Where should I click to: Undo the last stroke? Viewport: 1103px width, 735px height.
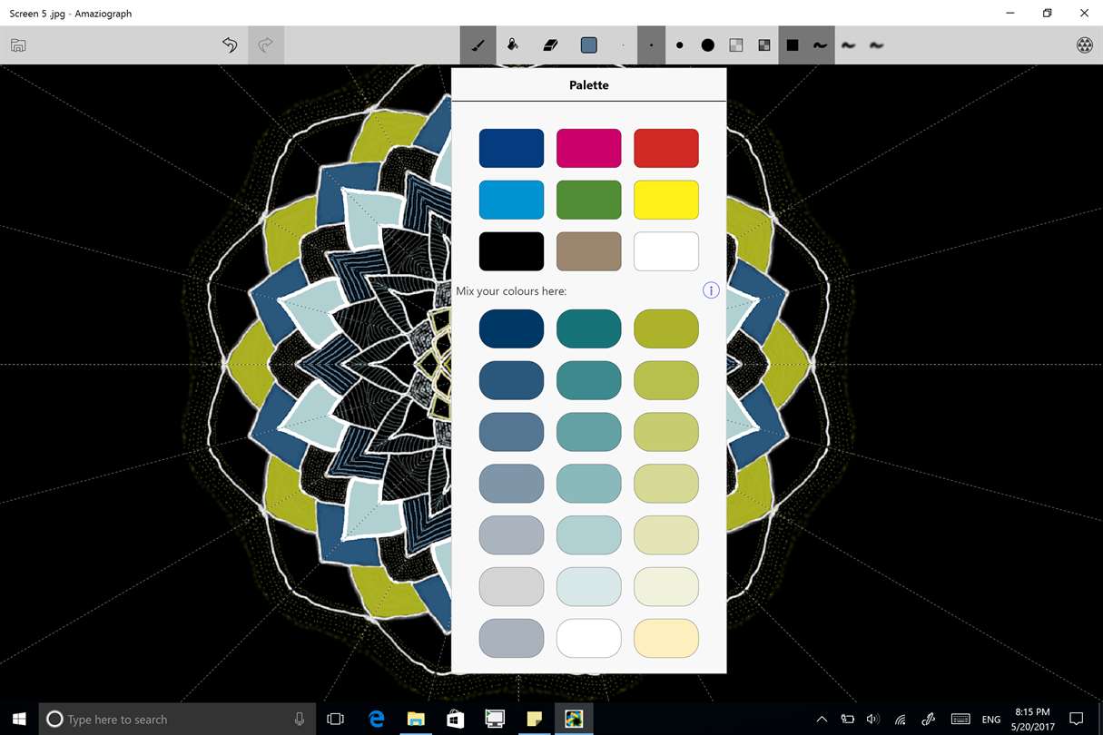point(230,45)
